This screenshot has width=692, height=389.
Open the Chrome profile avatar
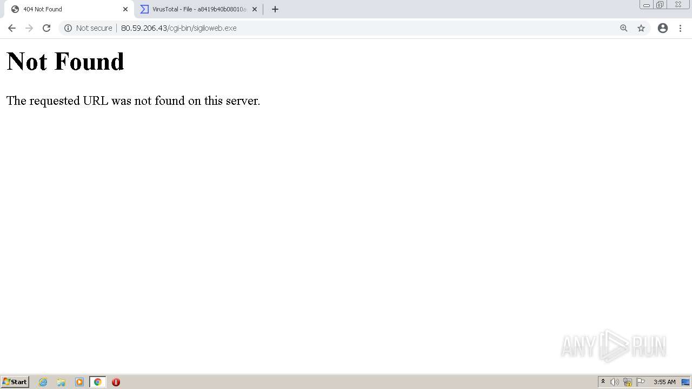click(x=663, y=28)
